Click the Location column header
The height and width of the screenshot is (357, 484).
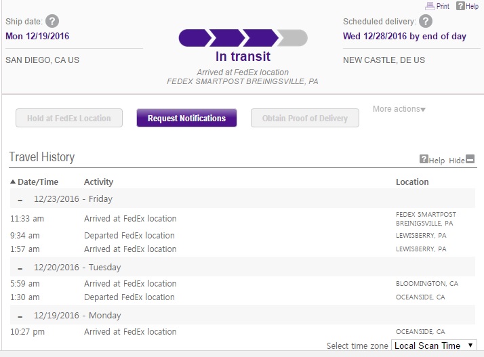pyautogui.click(x=412, y=182)
